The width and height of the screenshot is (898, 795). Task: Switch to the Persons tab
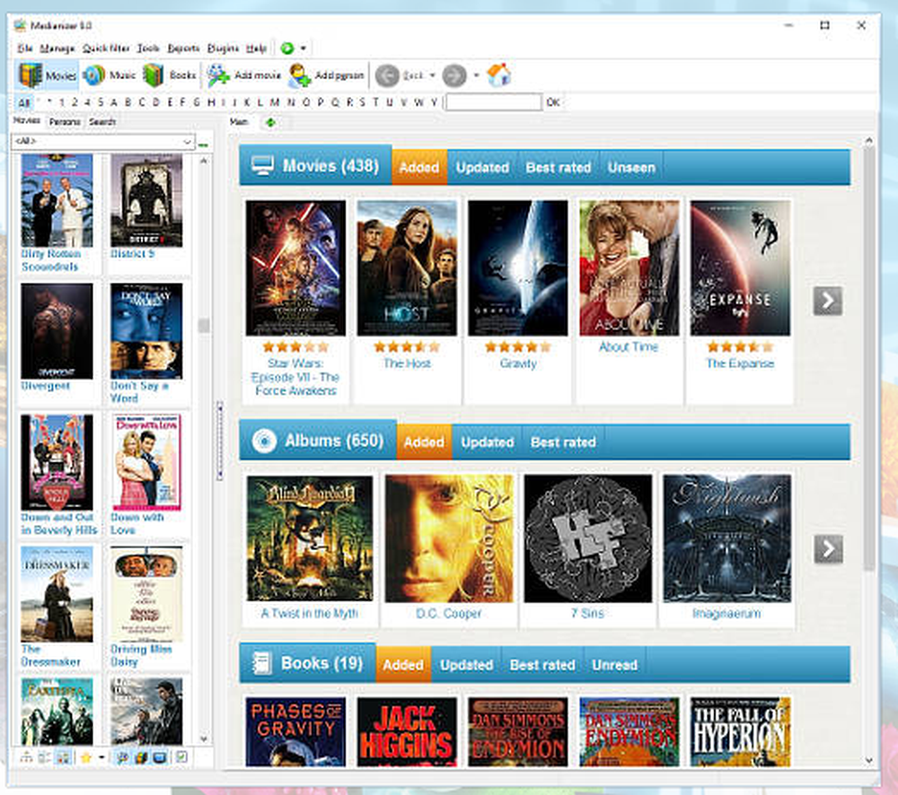65,122
